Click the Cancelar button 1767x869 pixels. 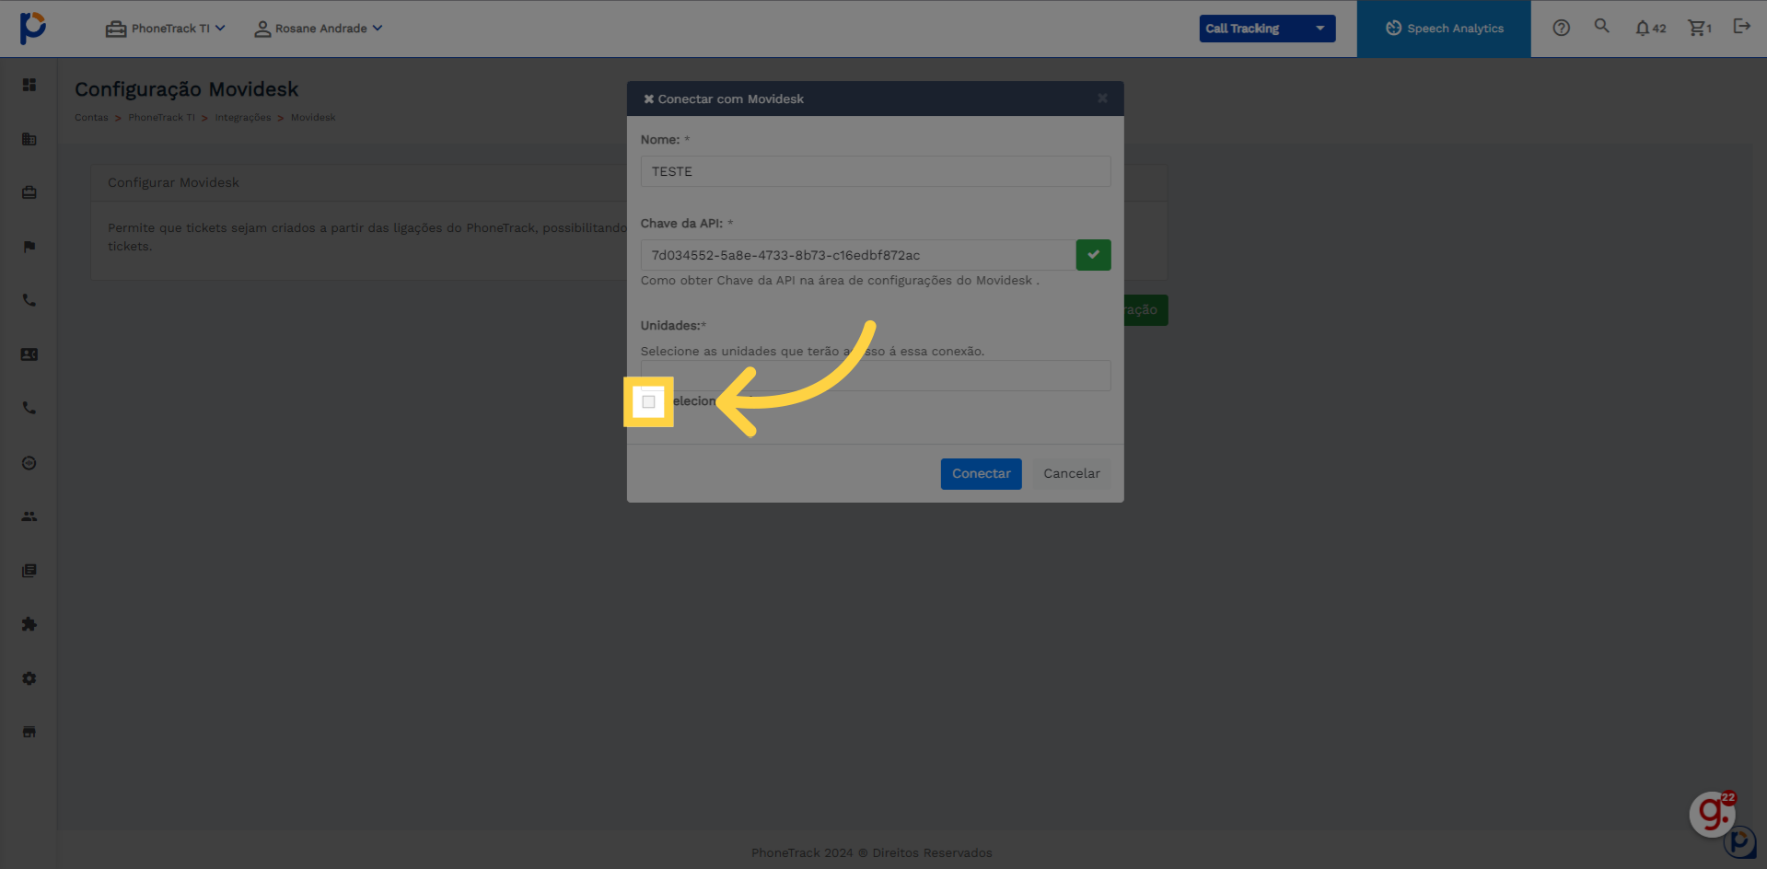[x=1072, y=474]
